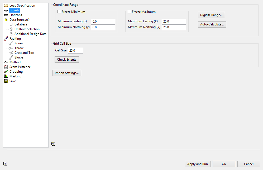Select the Save tree item
Image resolution: width=263 pixels, height=170 pixels.
[x=13, y=81]
